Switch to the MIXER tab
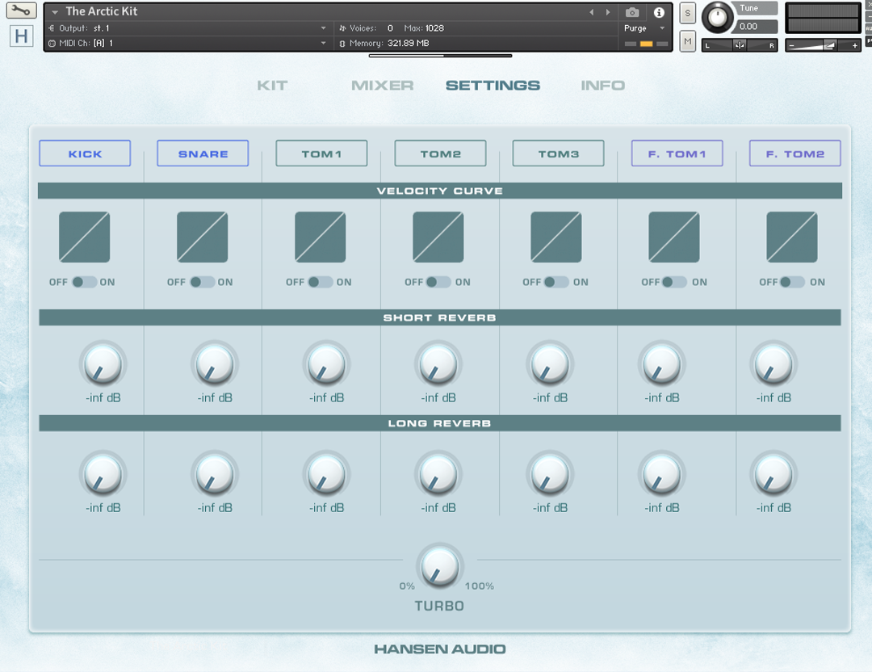The image size is (872, 672). [382, 86]
